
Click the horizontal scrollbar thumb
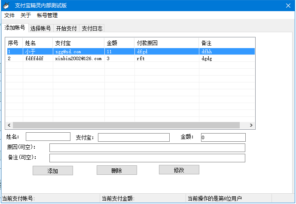click(126, 125)
